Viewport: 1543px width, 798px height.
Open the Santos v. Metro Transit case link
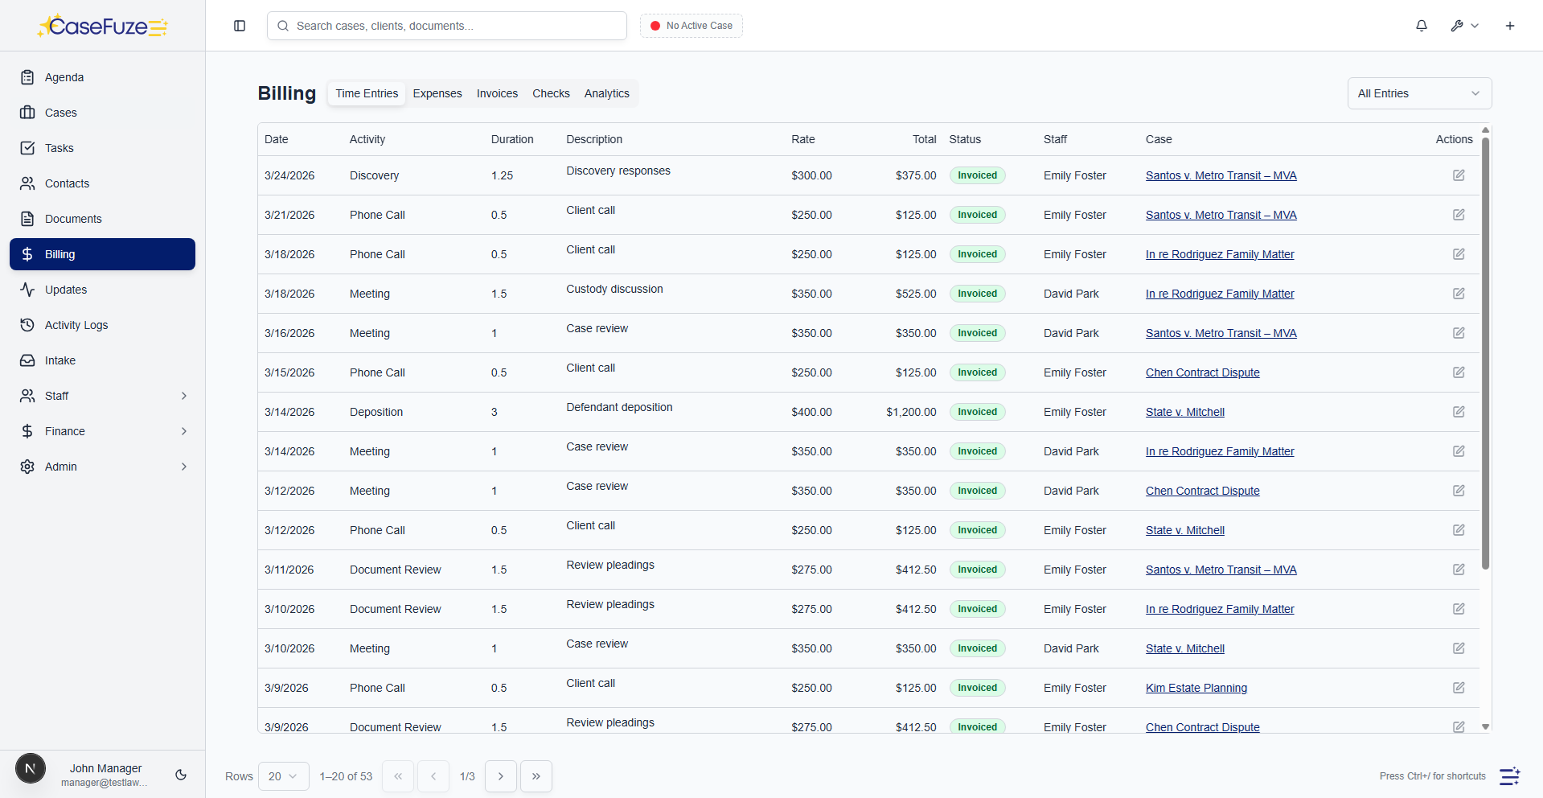[1221, 175]
